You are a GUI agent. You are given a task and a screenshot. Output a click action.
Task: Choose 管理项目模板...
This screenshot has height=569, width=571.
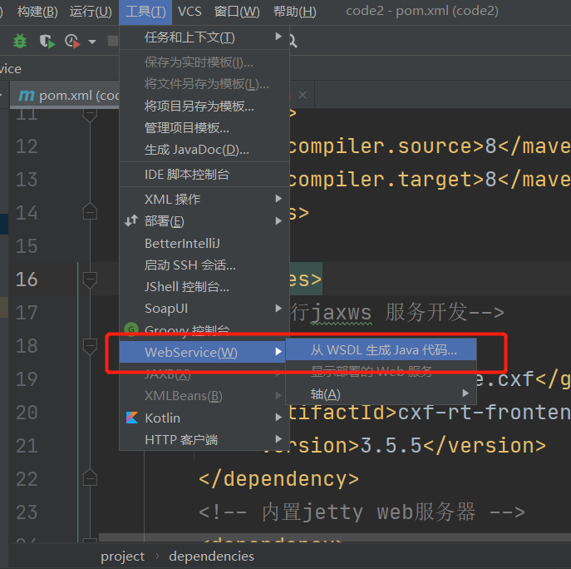pos(204,128)
